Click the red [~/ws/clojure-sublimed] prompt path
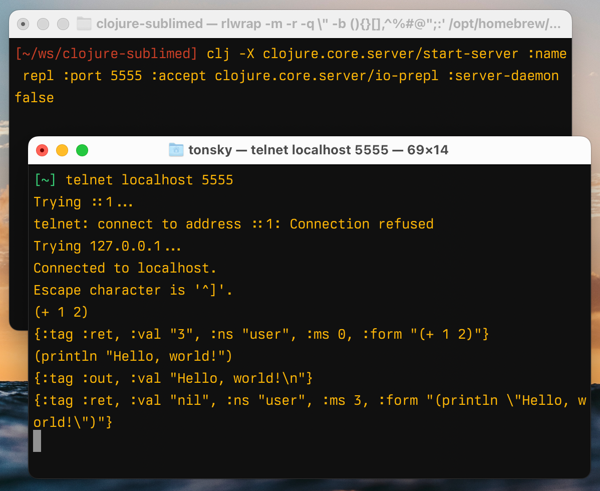 pos(106,54)
